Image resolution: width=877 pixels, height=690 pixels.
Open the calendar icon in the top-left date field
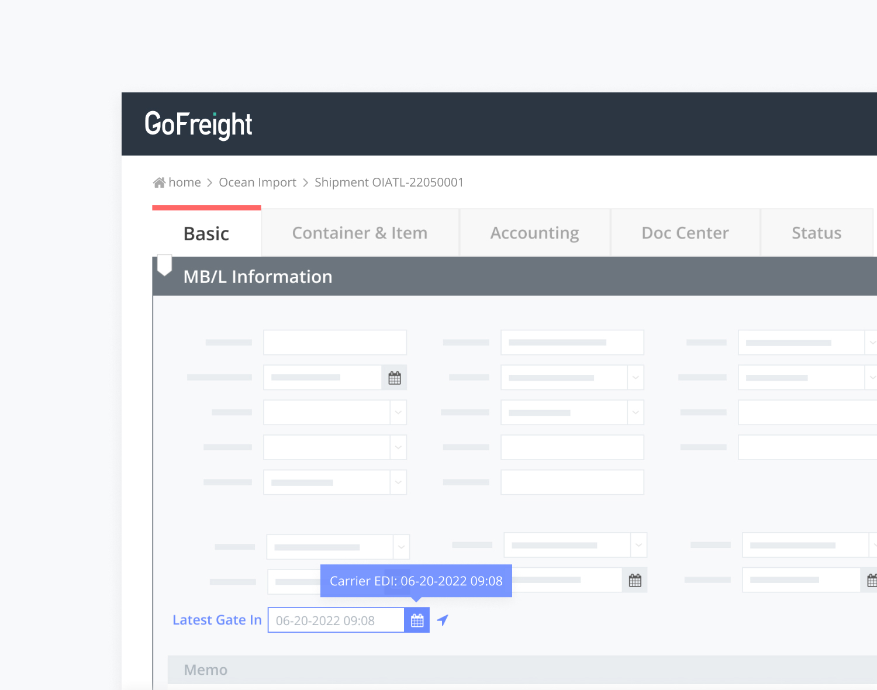pos(395,378)
